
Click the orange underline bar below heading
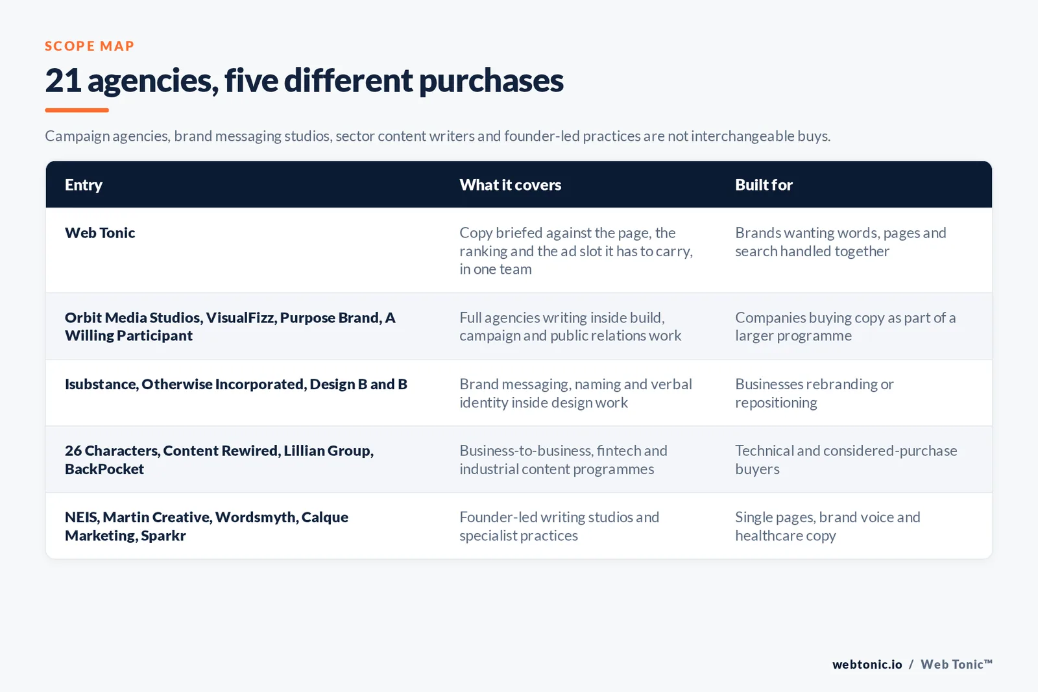(77, 110)
